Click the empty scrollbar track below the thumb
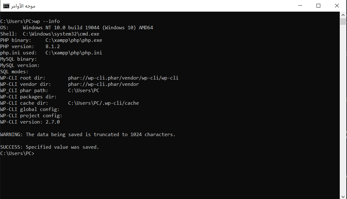 point(343,108)
